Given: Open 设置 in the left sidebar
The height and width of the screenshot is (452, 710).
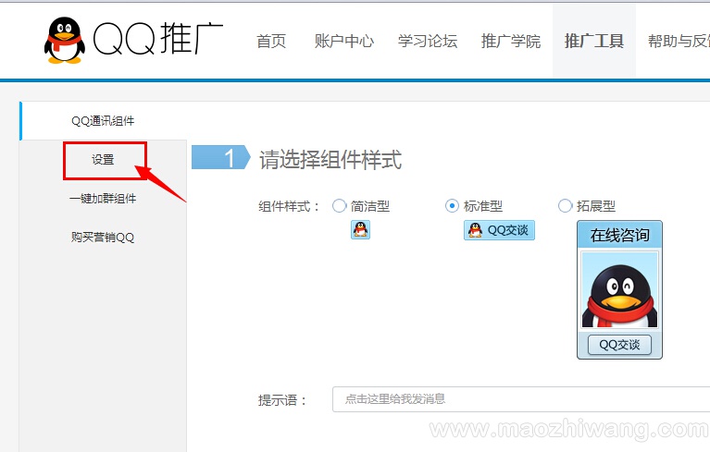Looking at the screenshot, I should pyautogui.click(x=103, y=160).
